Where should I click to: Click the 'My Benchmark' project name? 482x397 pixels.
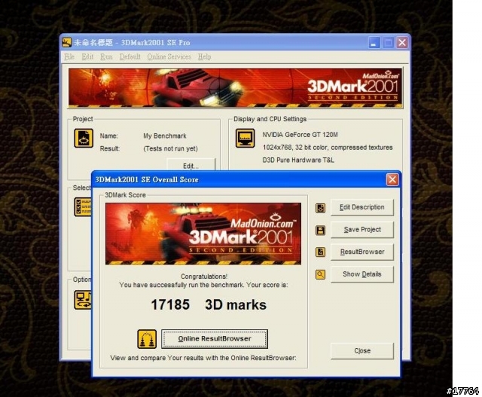tap(165, 136)
